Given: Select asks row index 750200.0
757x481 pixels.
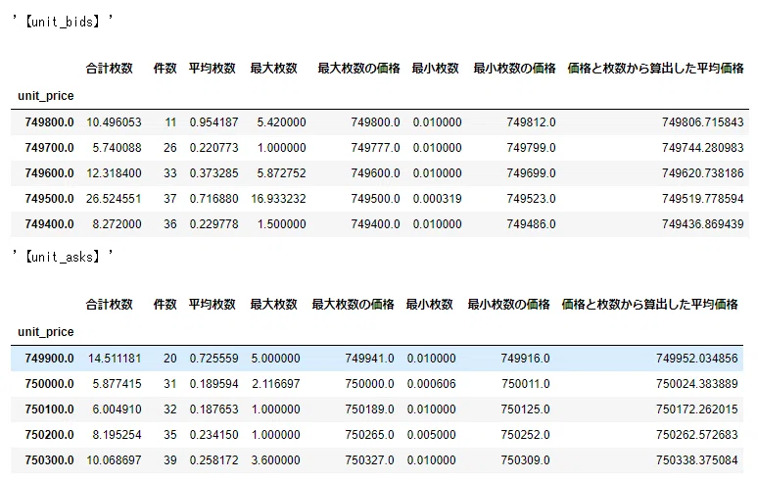Looking at the screenshot, I should [49, 435].
